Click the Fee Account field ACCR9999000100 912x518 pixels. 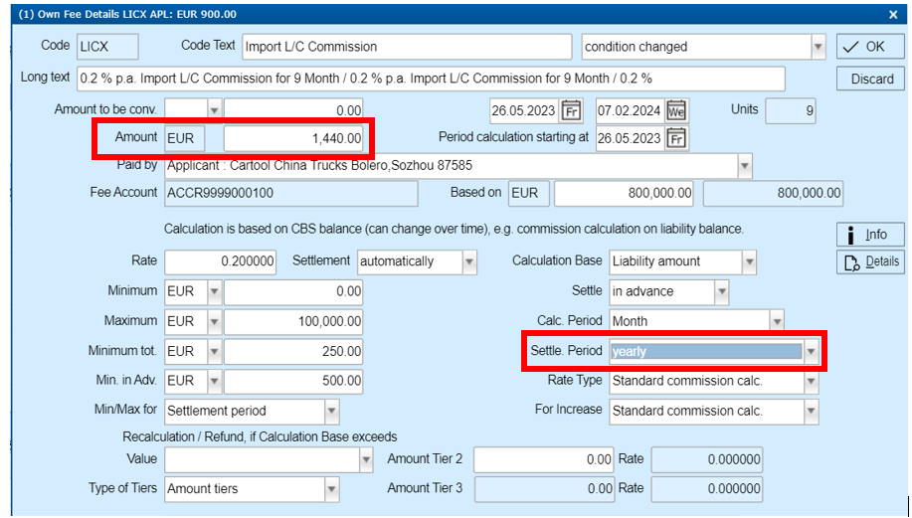click(290, 193)
